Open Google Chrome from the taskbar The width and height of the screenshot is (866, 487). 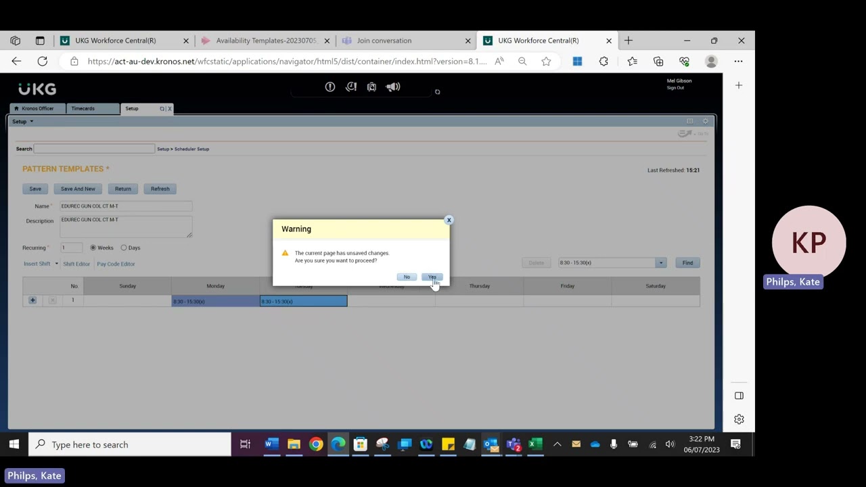[x=316, y=444]
